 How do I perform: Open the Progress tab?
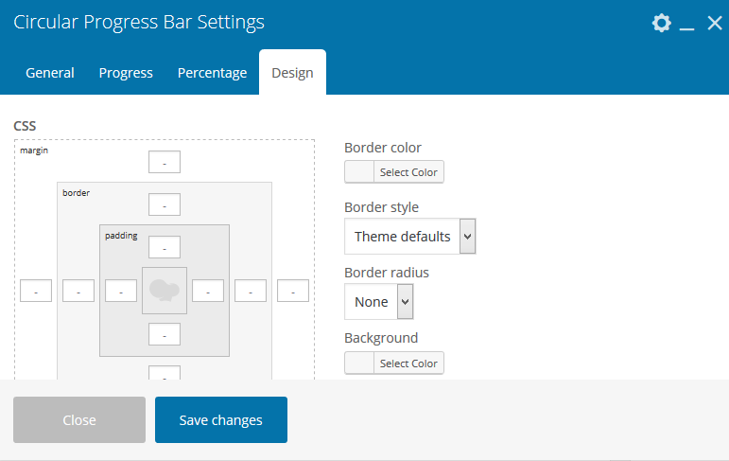coord(126,73)
